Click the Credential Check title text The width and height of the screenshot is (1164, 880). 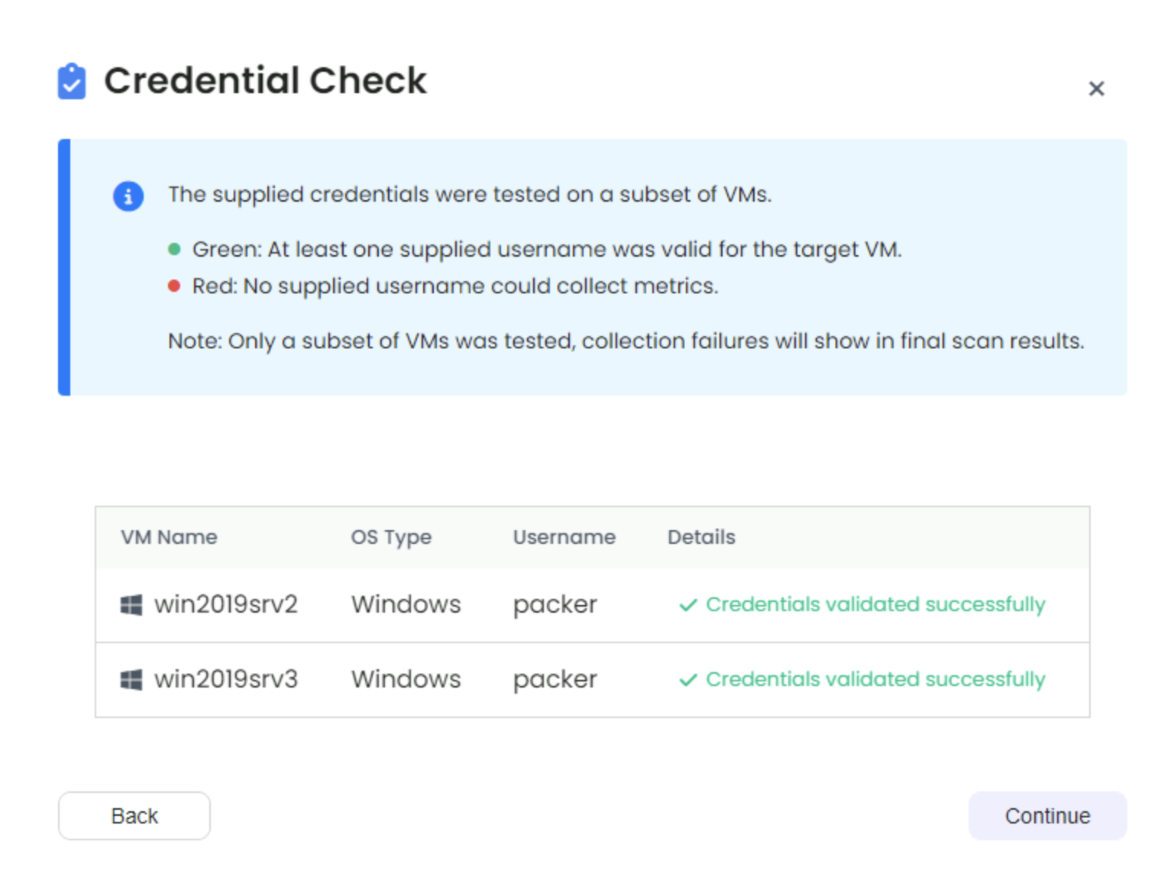(265, 80)
